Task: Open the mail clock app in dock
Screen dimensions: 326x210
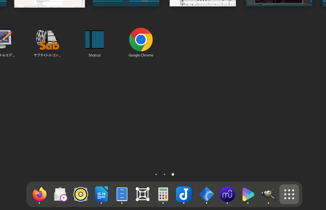Action: coord(60,194)
